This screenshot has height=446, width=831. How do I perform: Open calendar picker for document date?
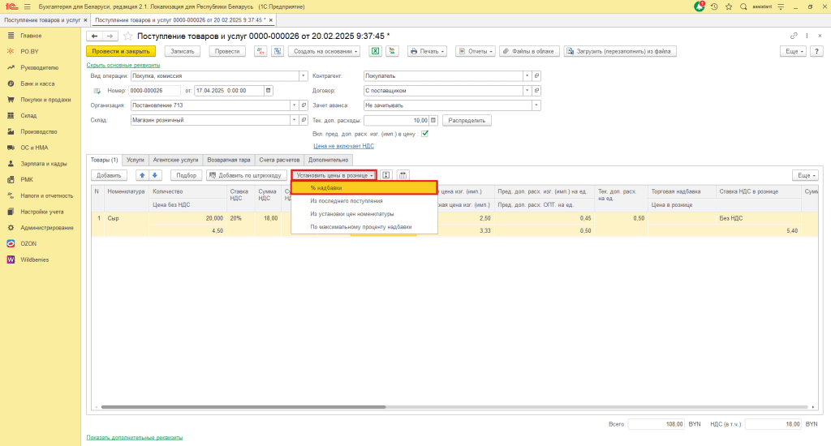(268, 91)
